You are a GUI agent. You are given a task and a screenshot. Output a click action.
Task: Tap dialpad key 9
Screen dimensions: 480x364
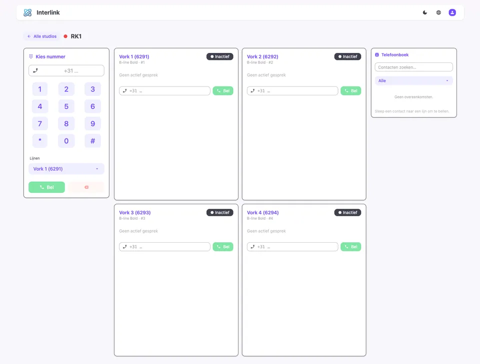93,124
